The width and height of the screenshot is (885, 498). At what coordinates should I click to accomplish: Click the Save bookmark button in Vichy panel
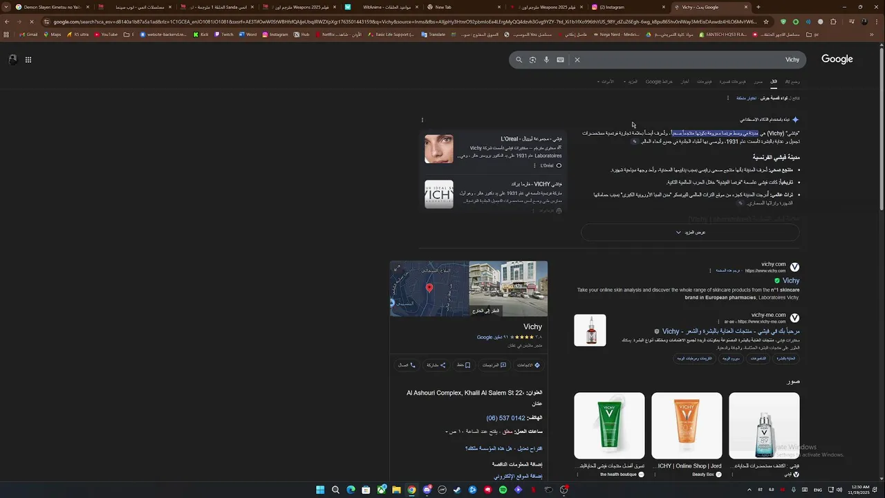click(x=463, y=365)
